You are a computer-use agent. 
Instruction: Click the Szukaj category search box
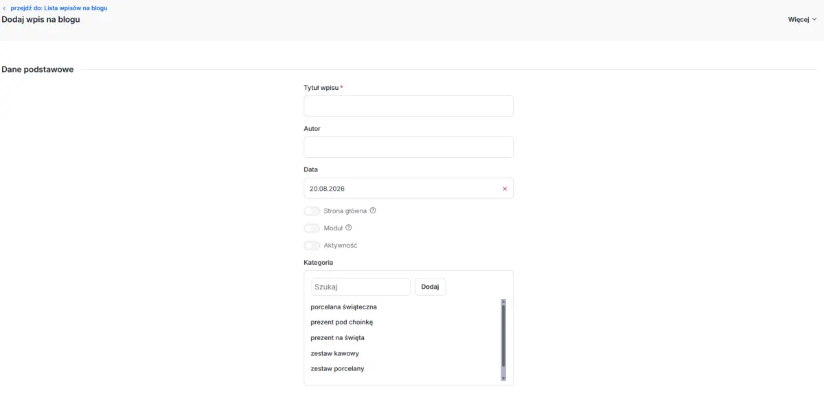coord(361,287)
